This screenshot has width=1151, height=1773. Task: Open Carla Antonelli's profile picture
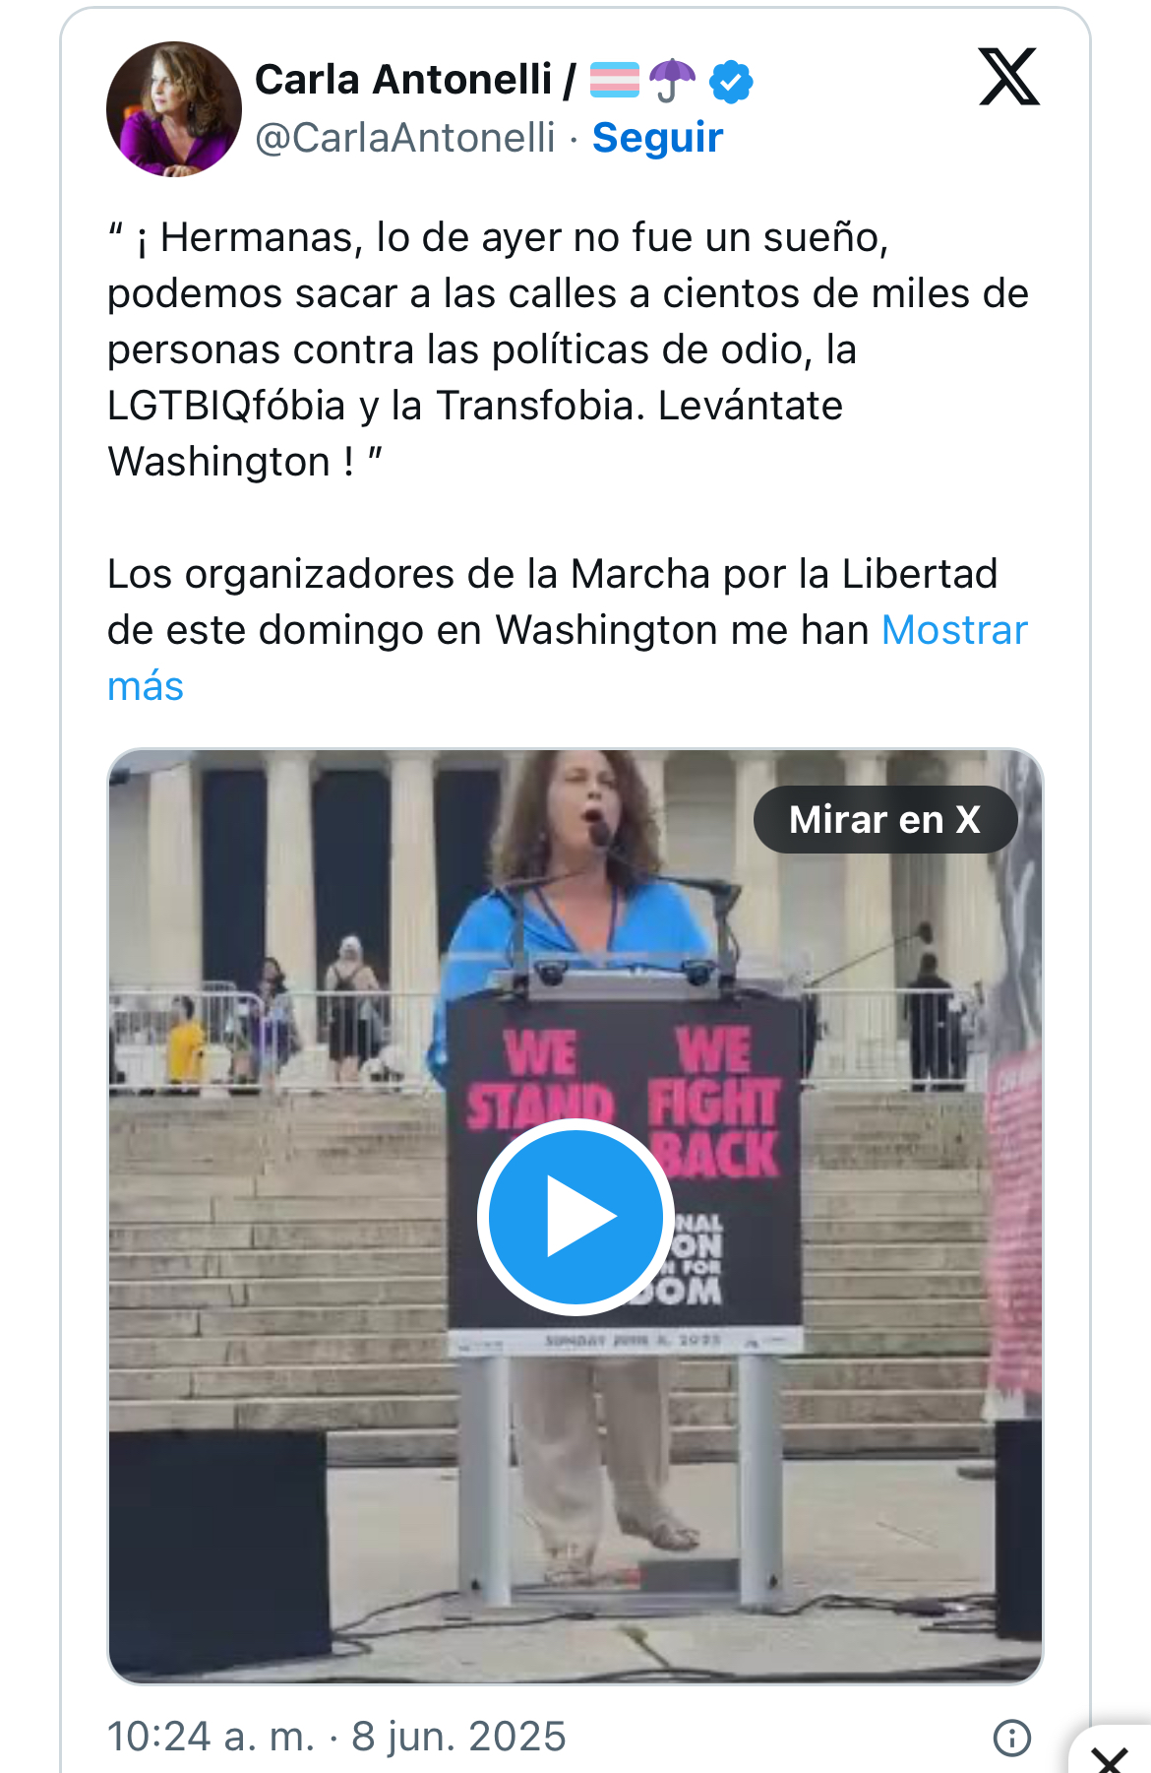[x=174, y=108]
